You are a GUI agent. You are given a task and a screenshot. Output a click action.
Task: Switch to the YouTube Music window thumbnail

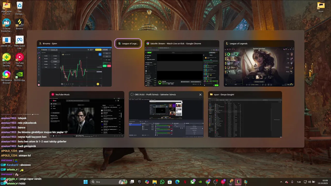point(87,114)
